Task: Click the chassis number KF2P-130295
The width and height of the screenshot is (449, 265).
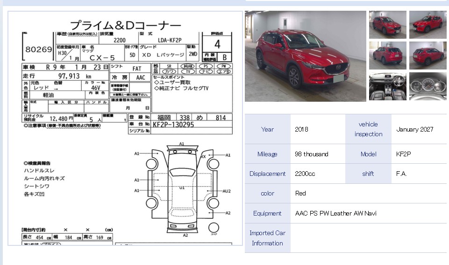Action: click(173, 125)
